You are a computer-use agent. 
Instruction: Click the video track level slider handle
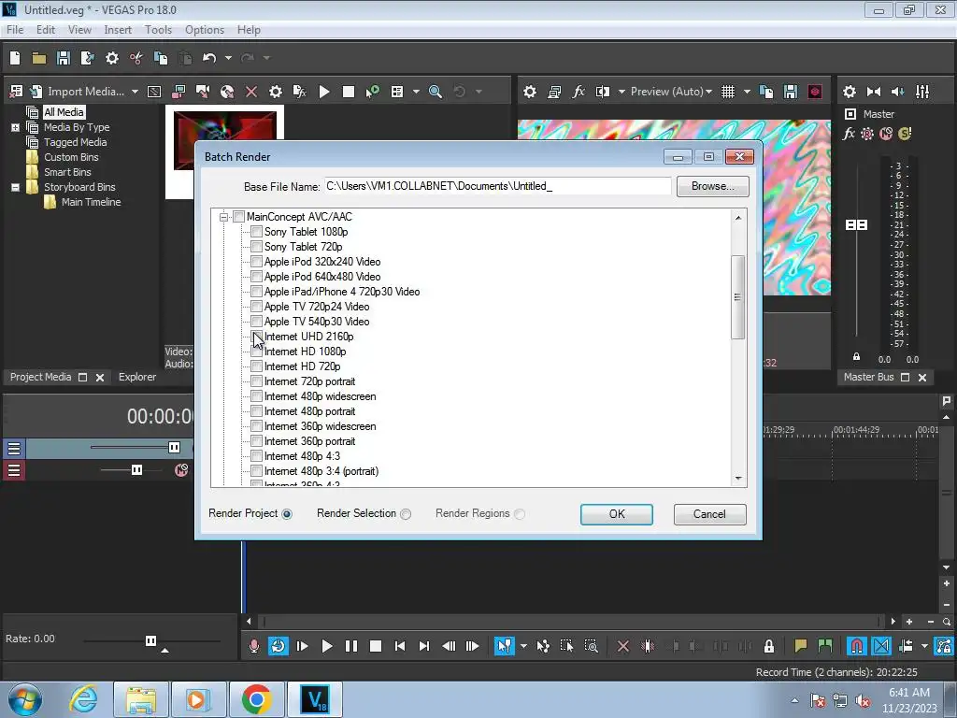point(174,448)
